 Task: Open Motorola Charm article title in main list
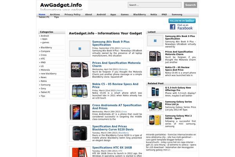pyautogui.click(x=116, y=64)
